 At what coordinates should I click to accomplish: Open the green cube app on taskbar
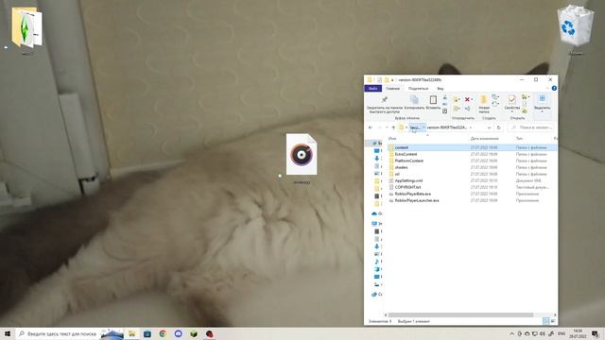point(194,333)
